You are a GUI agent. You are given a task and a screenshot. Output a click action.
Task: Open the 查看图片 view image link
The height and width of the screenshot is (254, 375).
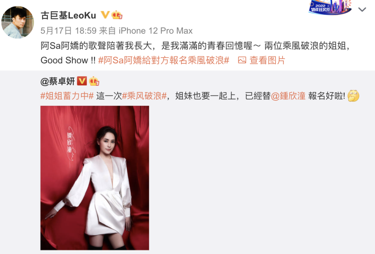267,60
